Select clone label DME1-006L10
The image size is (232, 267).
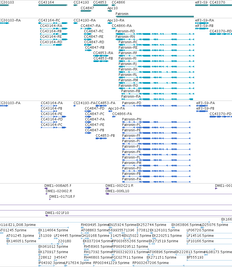tap(117, 191)
